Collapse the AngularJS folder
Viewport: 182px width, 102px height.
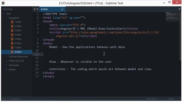6,18
